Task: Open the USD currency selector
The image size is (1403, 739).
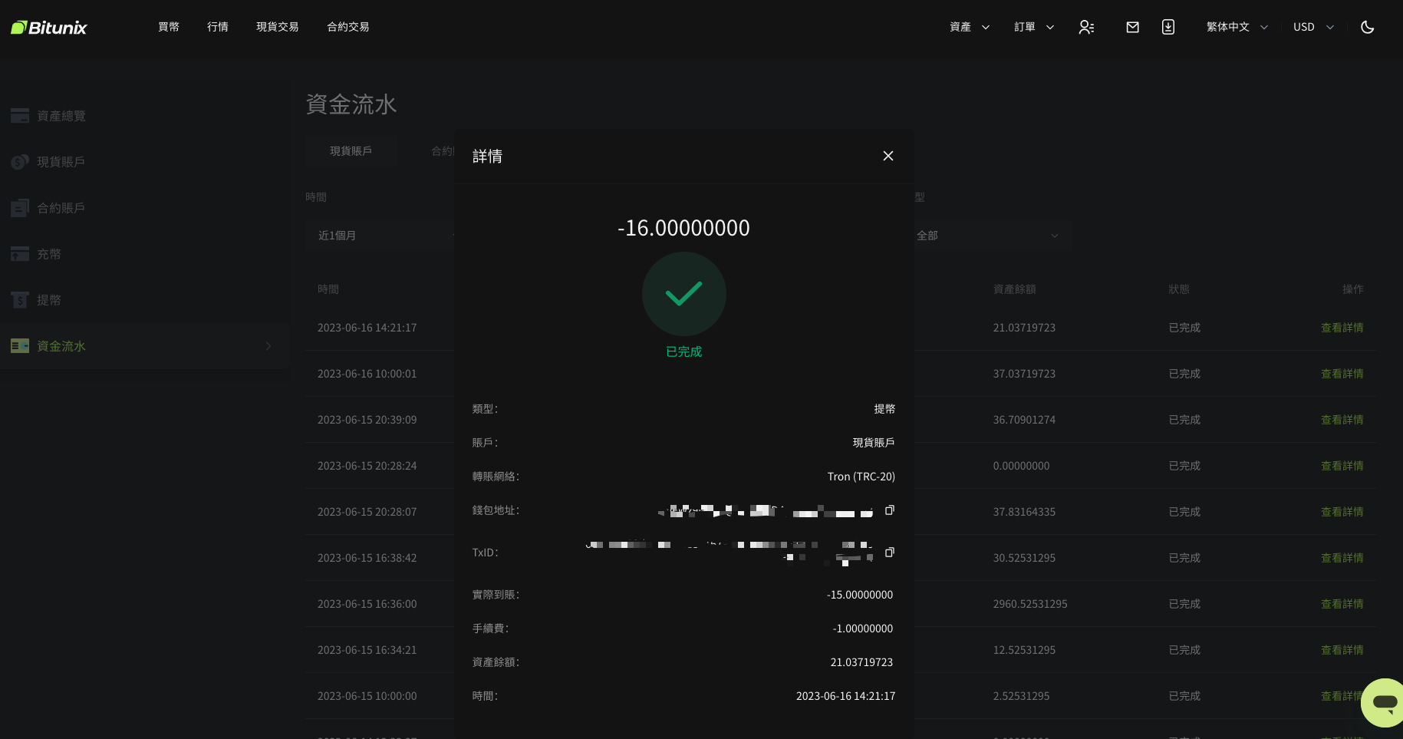Action: click(1314, 27)
